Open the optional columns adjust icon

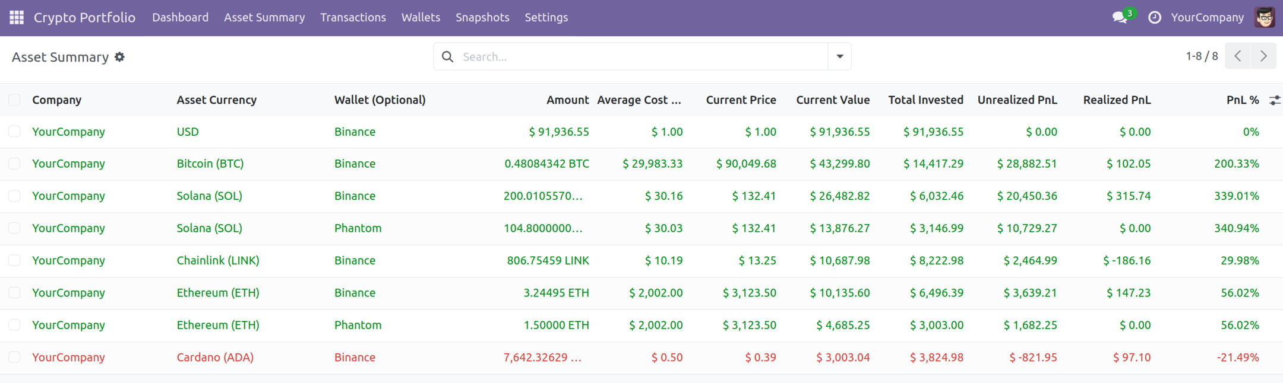pos(1274,100)
